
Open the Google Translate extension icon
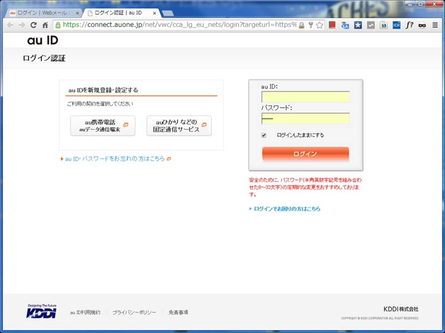345,25
